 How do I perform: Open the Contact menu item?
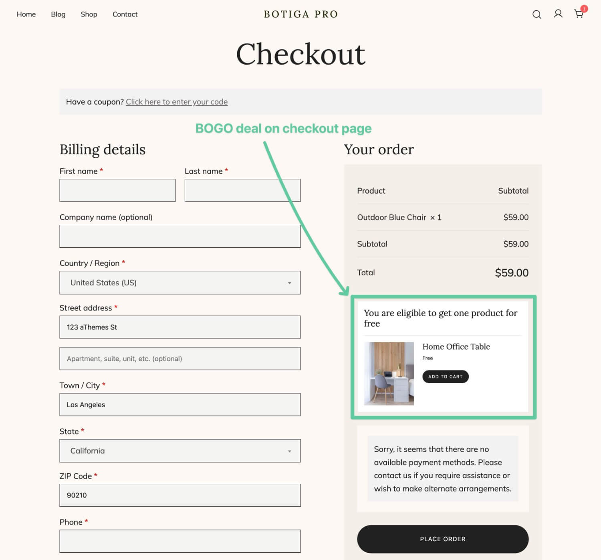click(x=125, y=14)
